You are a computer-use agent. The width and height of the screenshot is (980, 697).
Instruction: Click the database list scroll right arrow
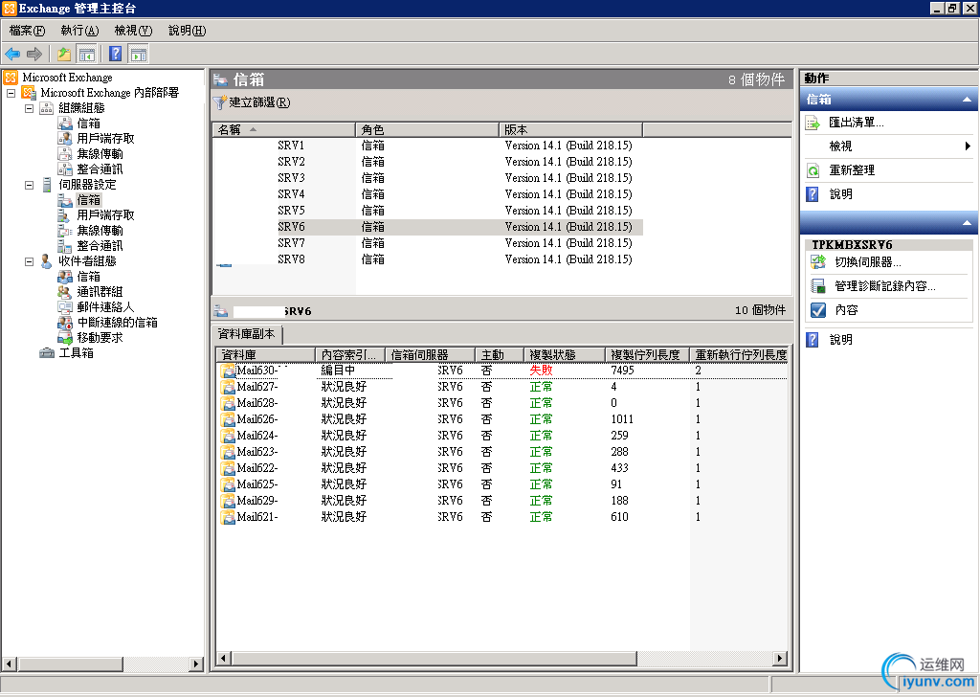779,659
